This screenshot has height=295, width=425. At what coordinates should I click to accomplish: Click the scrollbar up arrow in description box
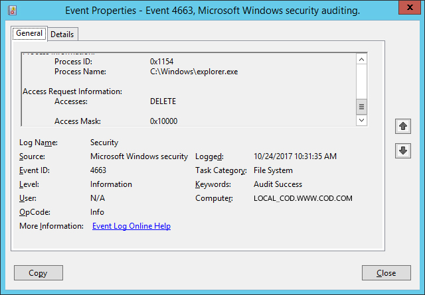pos(361,59)
